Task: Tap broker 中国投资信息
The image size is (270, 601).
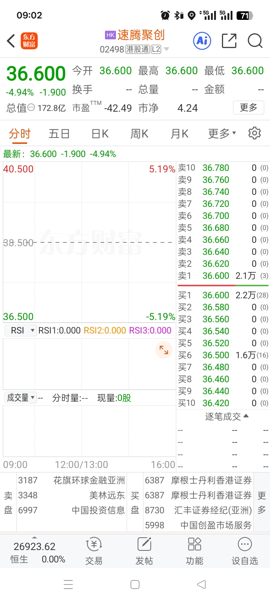Action: click(98, 510)
